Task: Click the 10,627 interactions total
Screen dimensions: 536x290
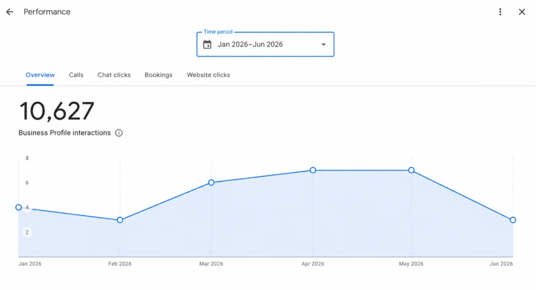Action: tap(57, 111)
